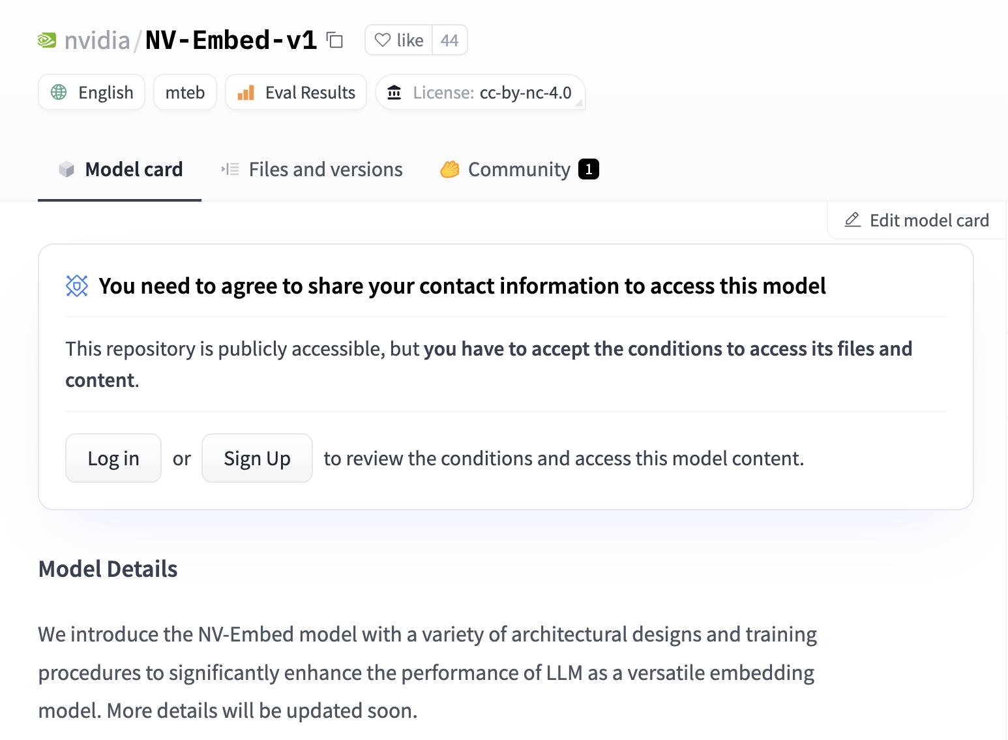The image size is (1008, 740).
Task: Open the Model card tab
Action: point(120,170)
